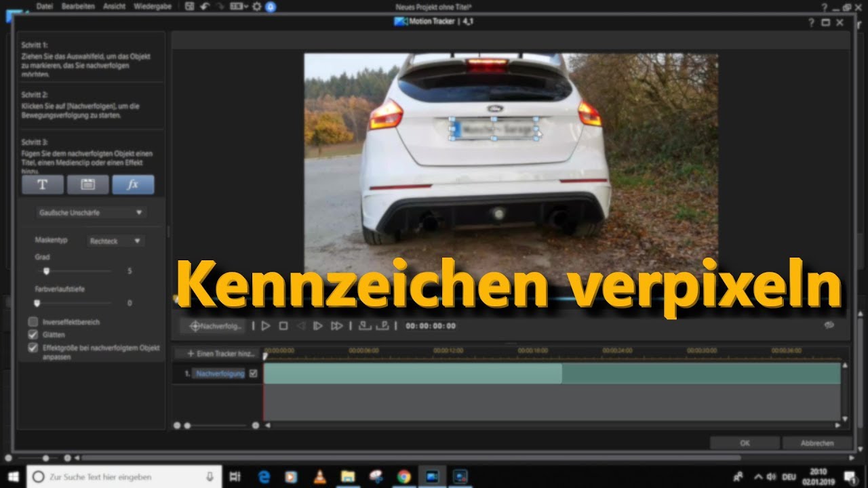The image size is (868, 488).
Task: Undo the last action
Action: tap(205, 6)
